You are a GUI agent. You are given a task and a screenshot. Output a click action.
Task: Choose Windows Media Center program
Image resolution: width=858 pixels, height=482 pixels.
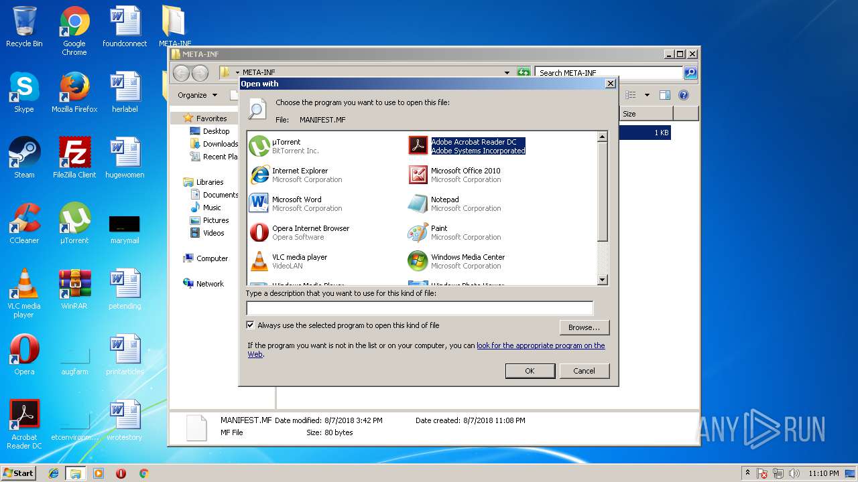click(x=456, y=261)
